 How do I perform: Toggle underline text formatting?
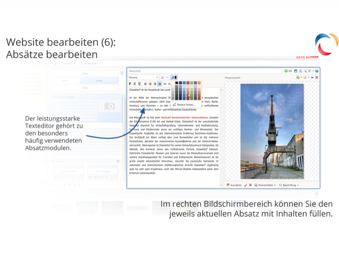click(x=139, y=84)
